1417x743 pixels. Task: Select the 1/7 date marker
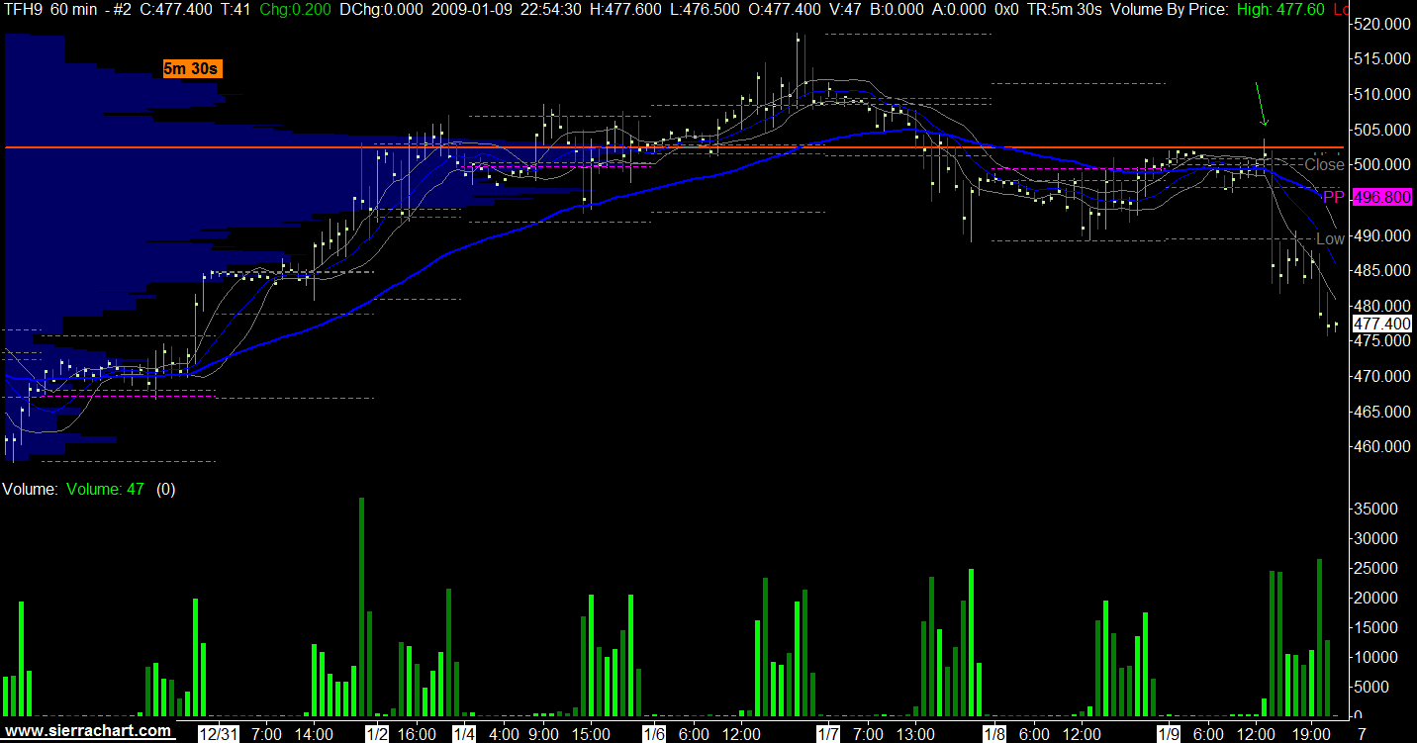point(828,734)
